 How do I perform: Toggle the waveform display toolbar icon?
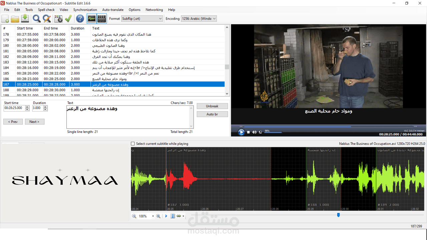(x=92, y=19)
